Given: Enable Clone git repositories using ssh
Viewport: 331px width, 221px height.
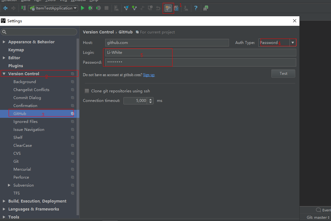Looking at the screenshot, I should pos(87,91).
